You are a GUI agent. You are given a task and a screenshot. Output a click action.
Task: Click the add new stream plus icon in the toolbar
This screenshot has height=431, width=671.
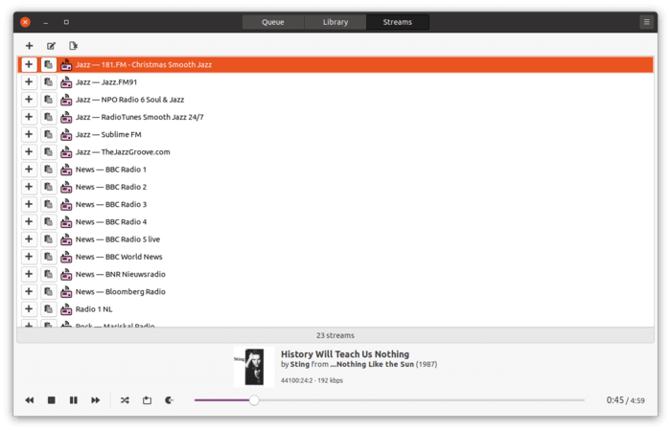tap(29, 45)
